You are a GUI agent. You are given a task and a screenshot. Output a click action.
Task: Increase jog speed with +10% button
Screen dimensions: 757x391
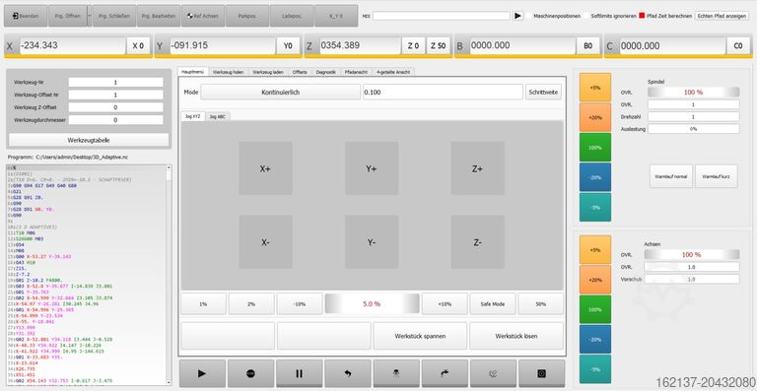tap(445, 304)
